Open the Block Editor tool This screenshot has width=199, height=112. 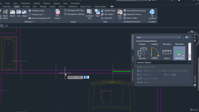pyautogui.click(x=6, y=14)
